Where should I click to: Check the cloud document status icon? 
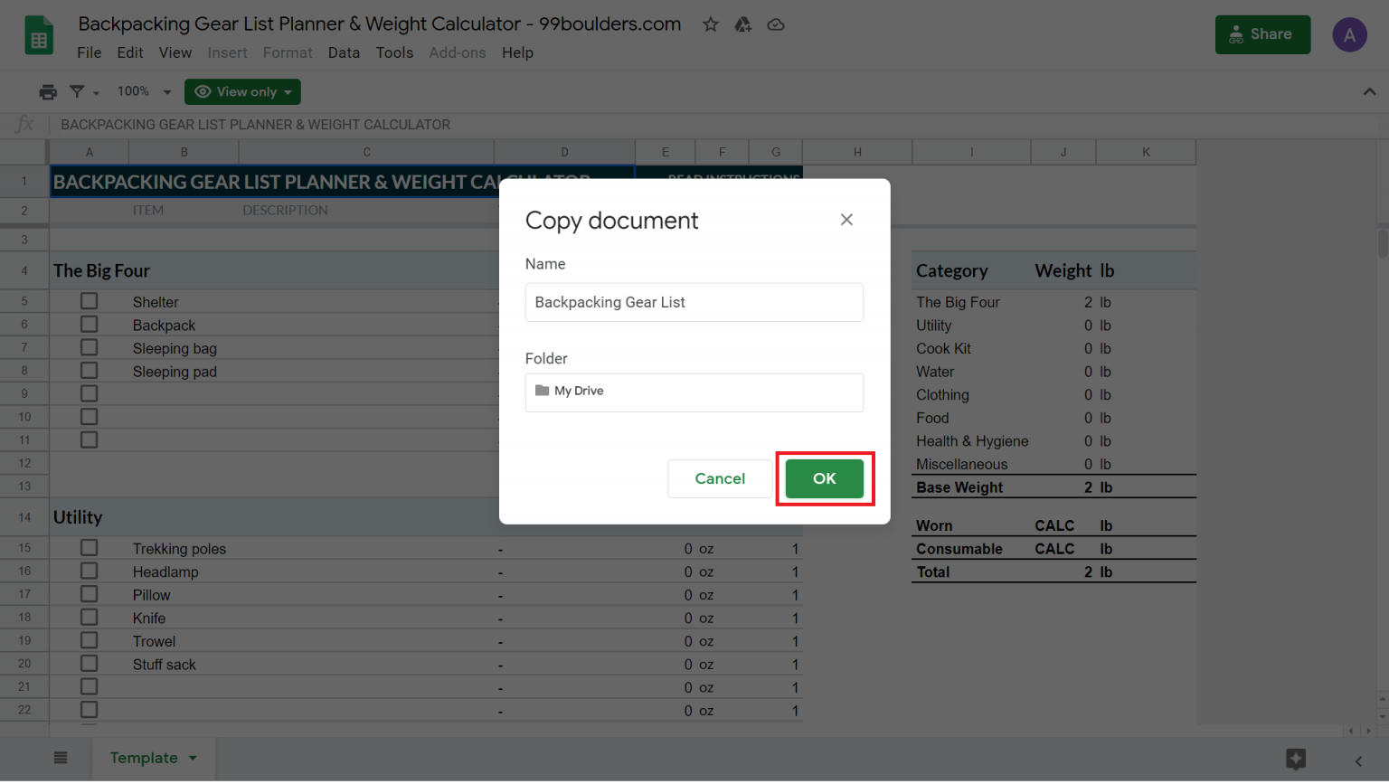pyautogui.click(x=776, y=24)
